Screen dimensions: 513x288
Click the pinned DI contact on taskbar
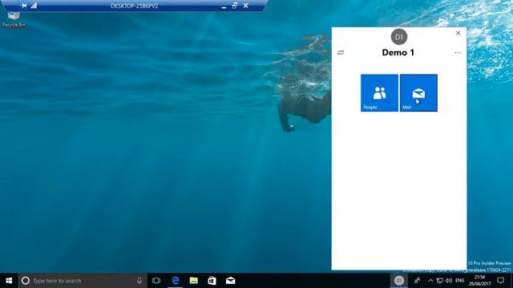pos(399,281)
